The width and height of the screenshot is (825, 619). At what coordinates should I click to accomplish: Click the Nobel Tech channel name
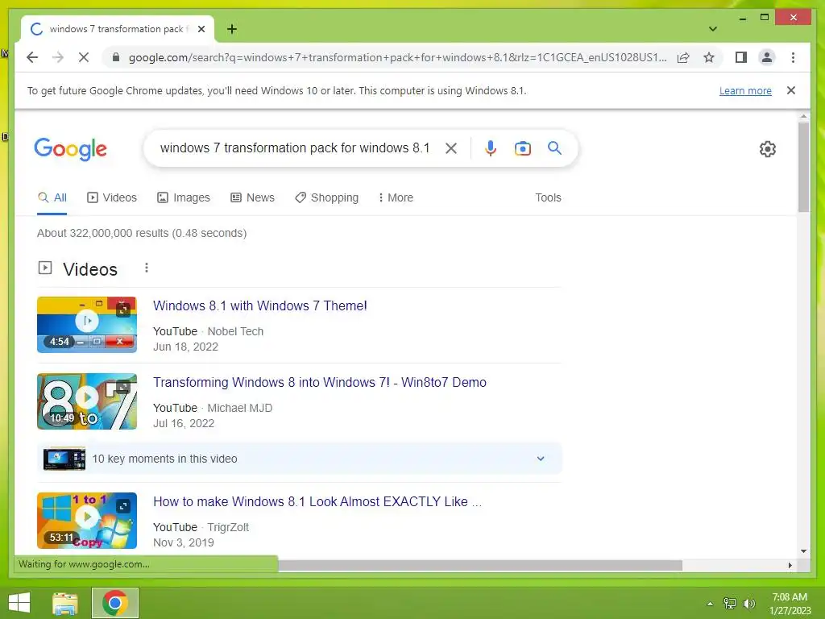click(235, 331)
